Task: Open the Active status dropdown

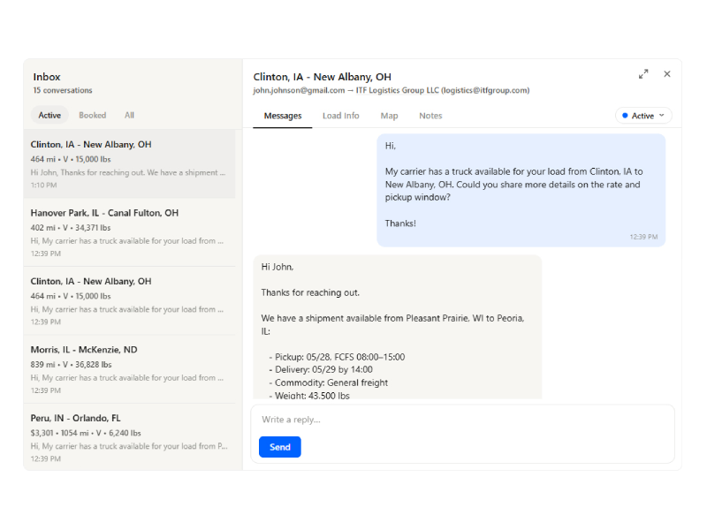Action: (643, 116)
